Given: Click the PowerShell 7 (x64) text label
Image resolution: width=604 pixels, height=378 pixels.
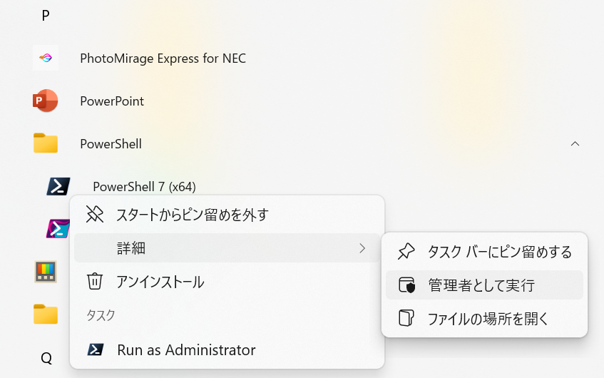Looking at the screenshot, I should (x=144, y=187).
